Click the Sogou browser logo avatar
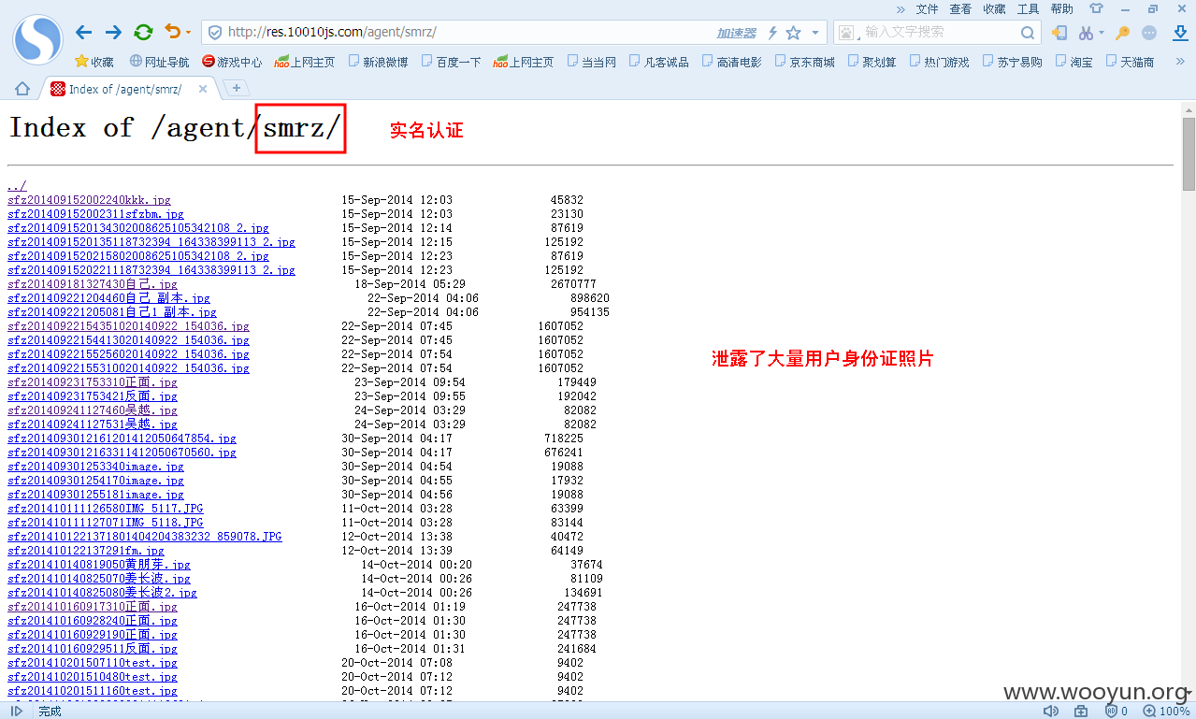 [x=36, y=38]
